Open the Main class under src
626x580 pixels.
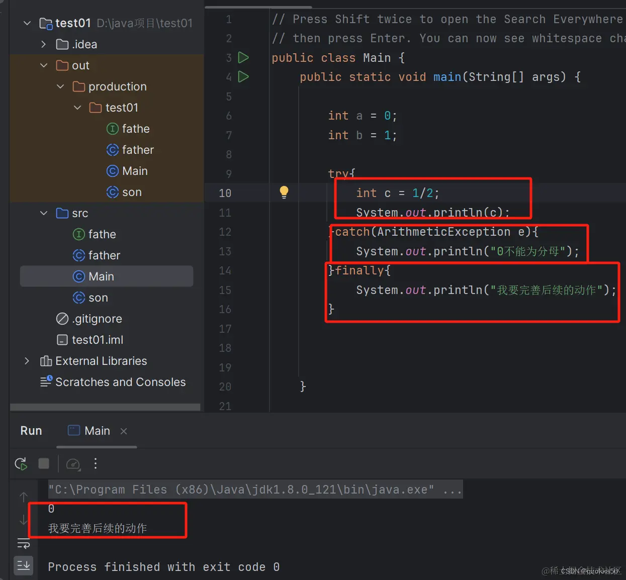click(107, 276)
